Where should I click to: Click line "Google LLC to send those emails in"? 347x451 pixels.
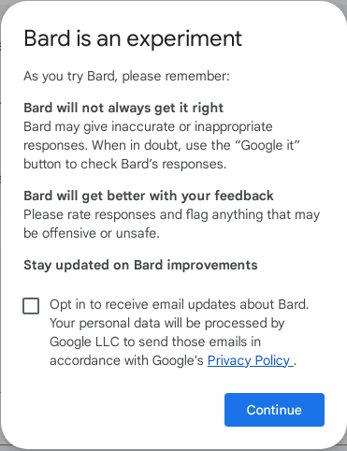point(155,342)
